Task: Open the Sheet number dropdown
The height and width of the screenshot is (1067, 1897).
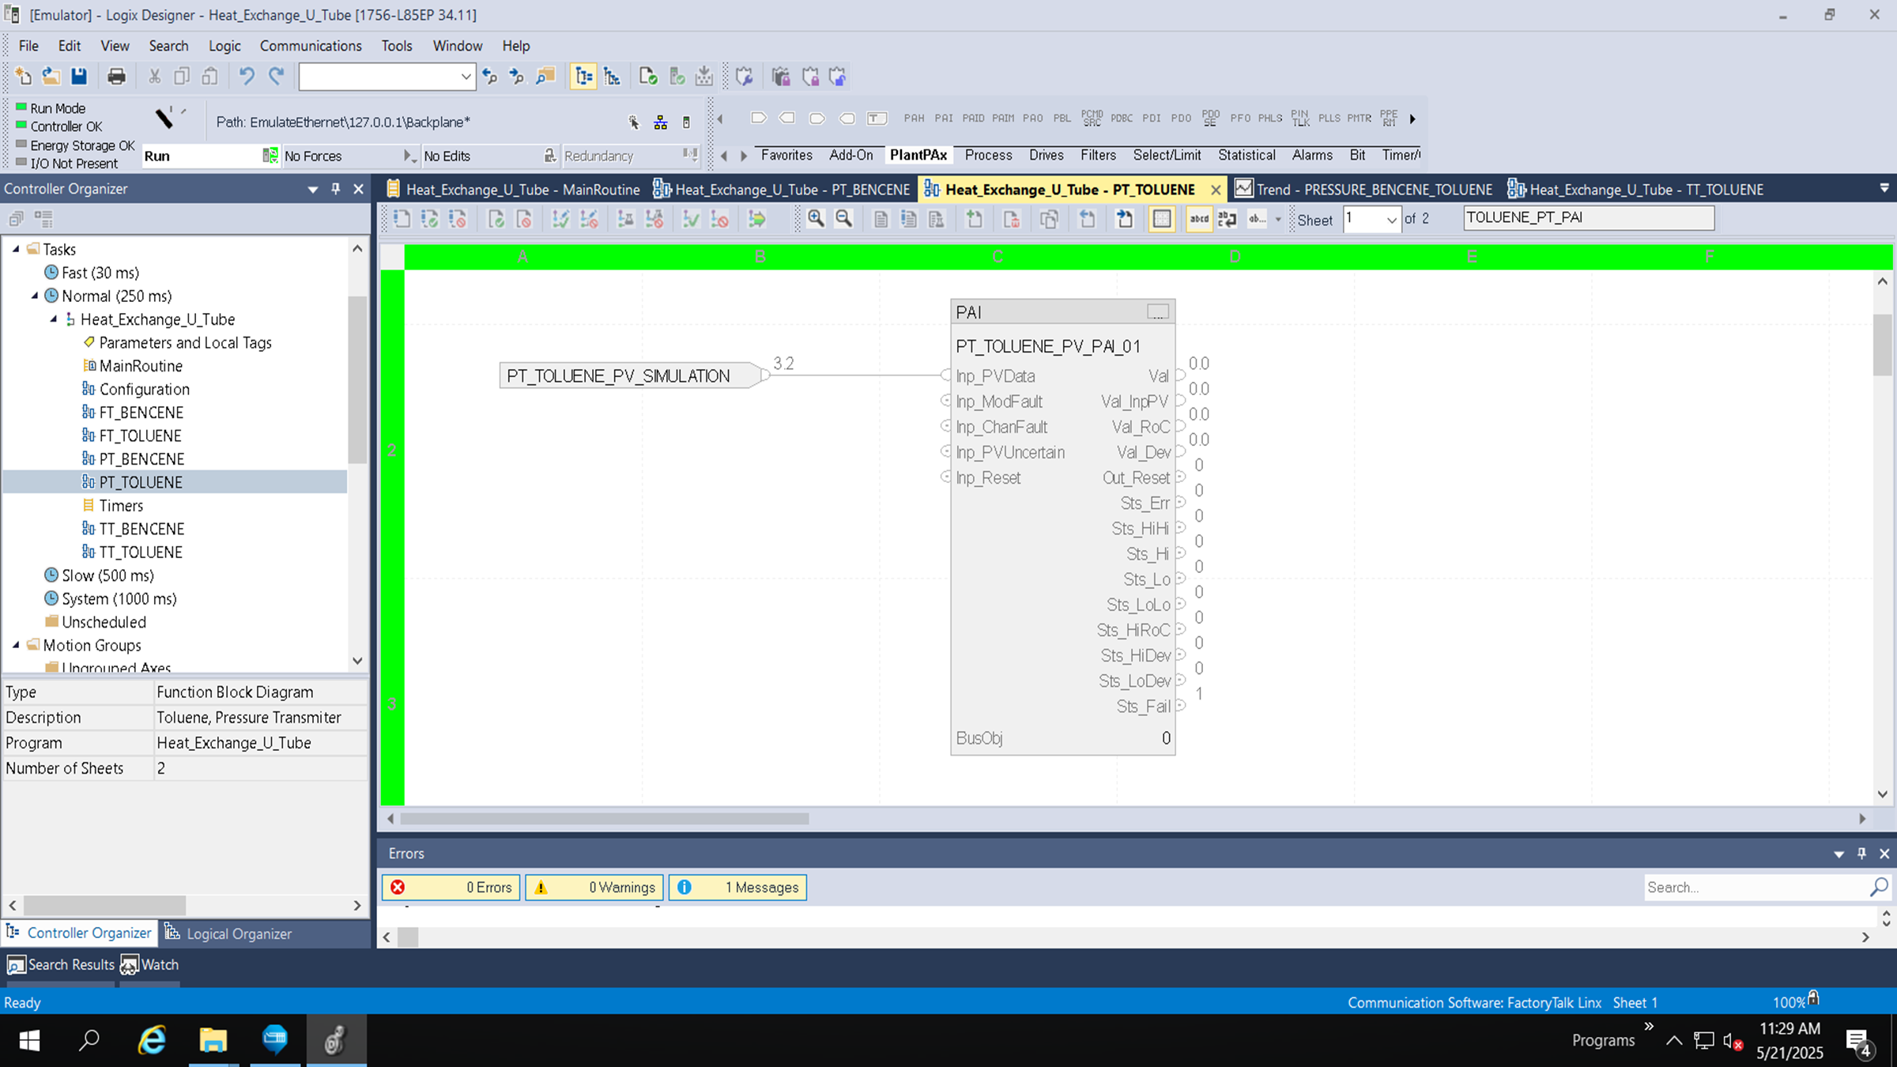Action: coord(1391,220)
